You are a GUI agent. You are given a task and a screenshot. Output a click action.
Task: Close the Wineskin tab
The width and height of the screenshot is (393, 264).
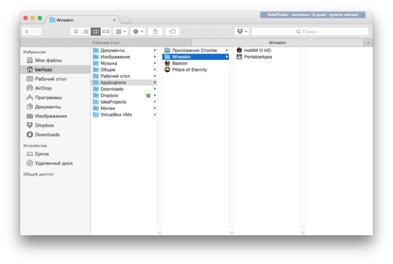tap(114, 20)
